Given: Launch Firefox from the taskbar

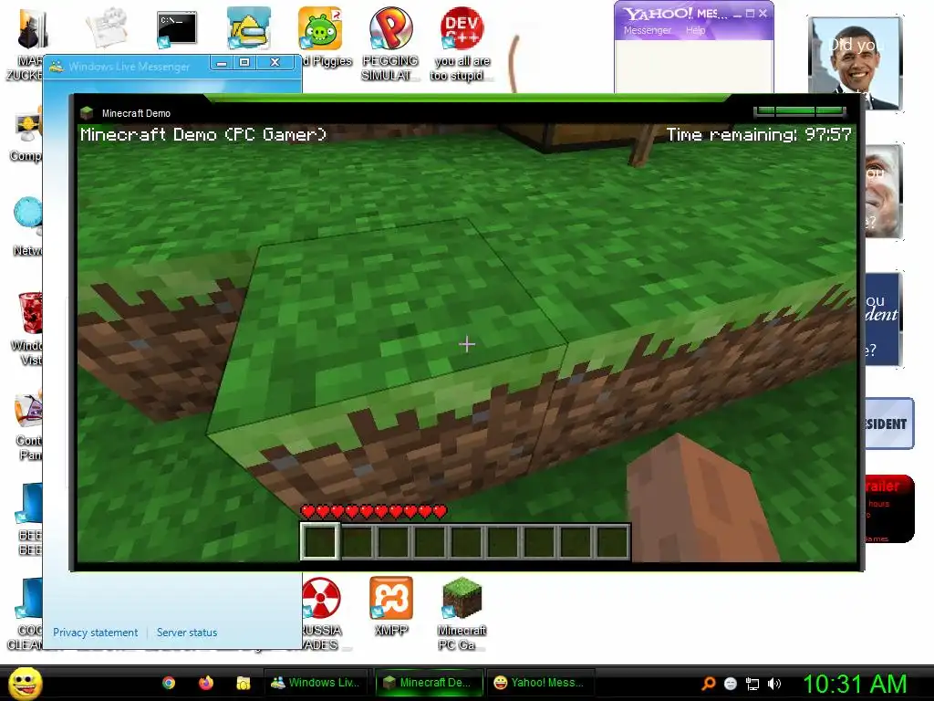Looking at the screenshot, I should click(206, 683).
